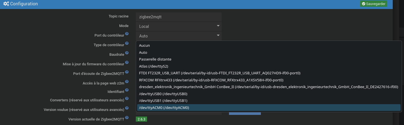
Task: Click help icon next to Type de contrôleur
Action: pyautogui.click(x=127, y=44)
